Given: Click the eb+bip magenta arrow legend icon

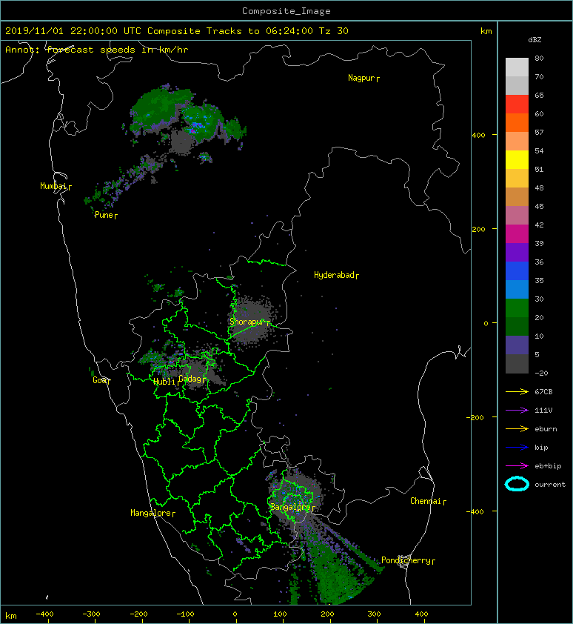Looking at the screenshot, I should pyautogui.click(x=517, y=466).
